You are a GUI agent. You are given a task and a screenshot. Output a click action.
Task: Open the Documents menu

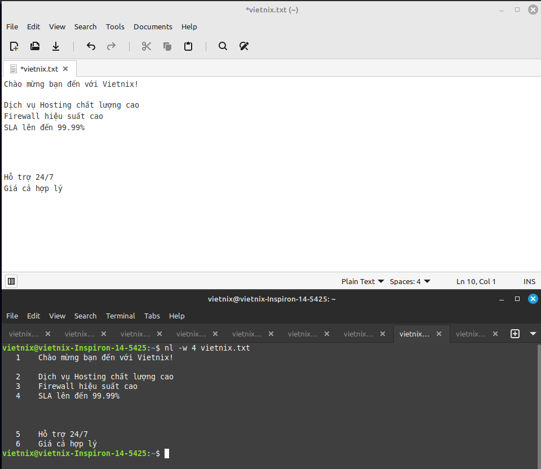click(153, 26)
